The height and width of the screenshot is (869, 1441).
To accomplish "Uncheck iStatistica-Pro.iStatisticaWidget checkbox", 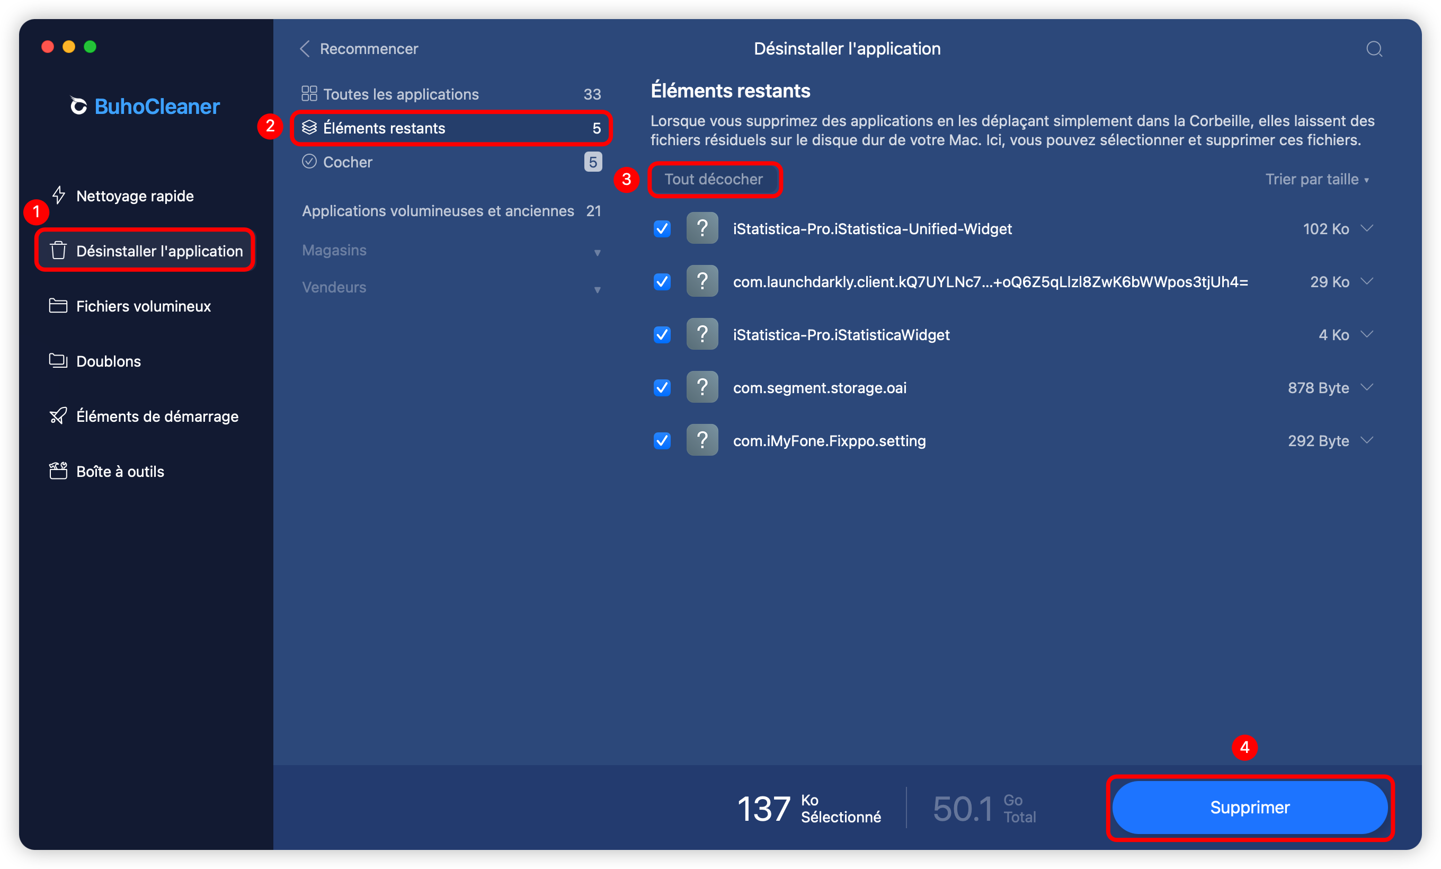I will 662,334.
